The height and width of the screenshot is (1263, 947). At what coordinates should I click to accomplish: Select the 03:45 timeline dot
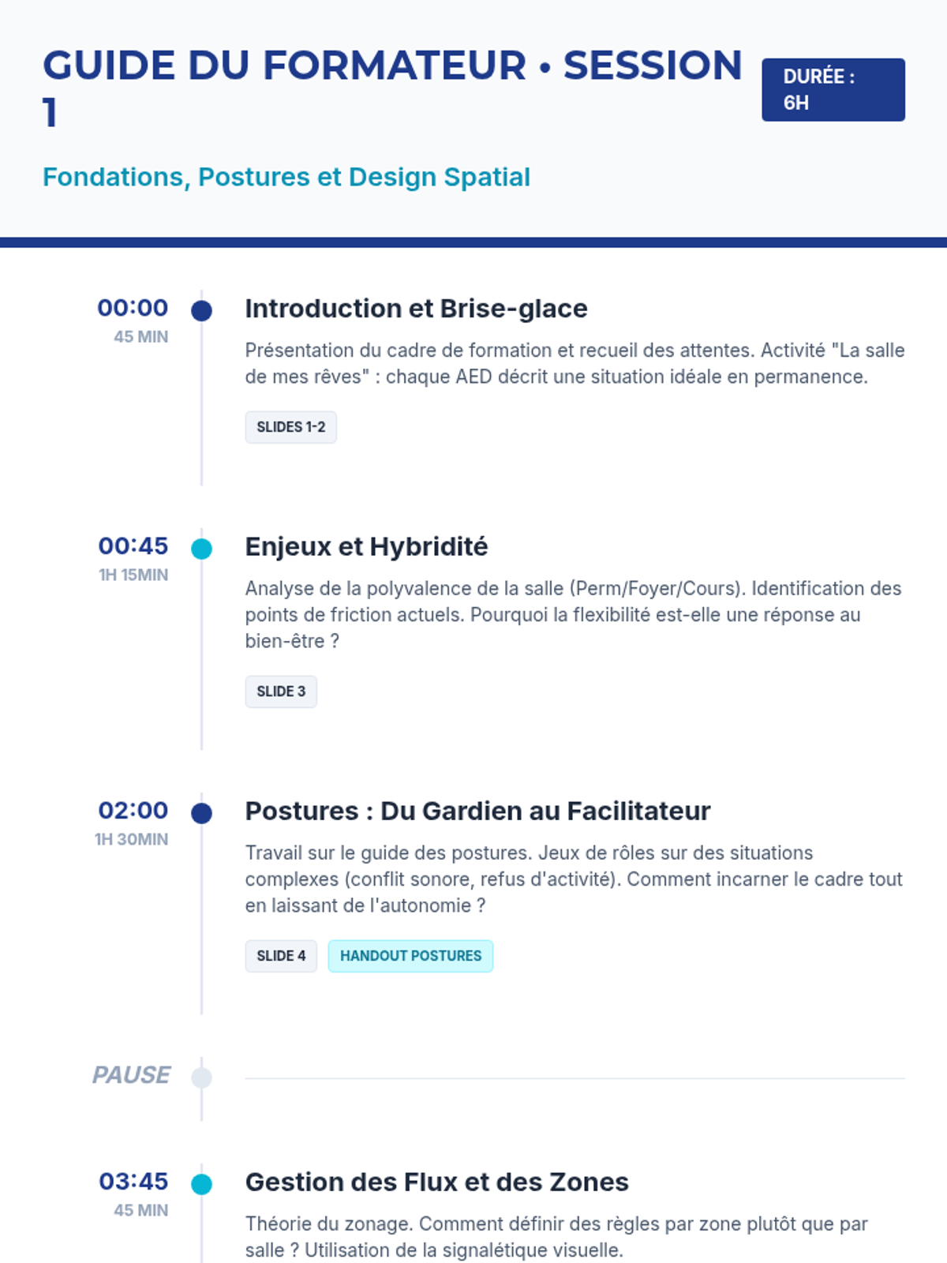click(202, 1184)
